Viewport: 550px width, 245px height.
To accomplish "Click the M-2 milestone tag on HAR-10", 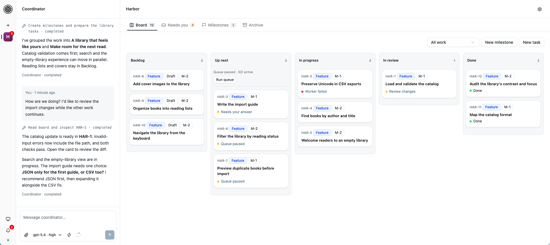I will pos(186,125).
